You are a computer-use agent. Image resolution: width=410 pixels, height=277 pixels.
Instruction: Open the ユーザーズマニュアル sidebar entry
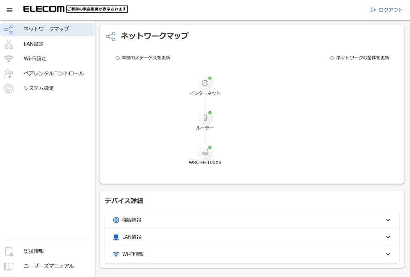pyautogui.click(x=49, y=266)
